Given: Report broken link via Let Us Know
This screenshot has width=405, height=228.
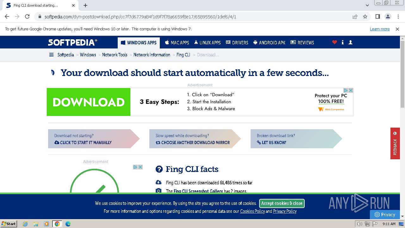Looking at the screenshot, I should (271, 142).
